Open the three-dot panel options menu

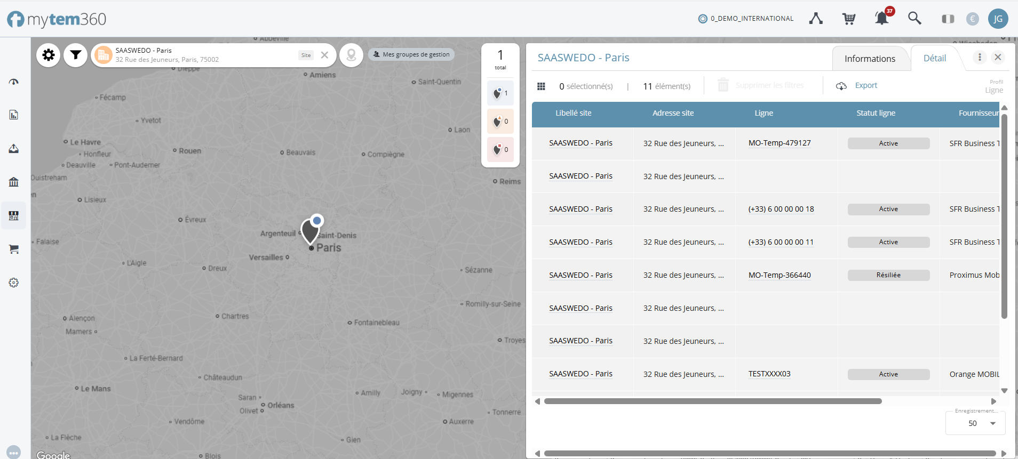coord(980,57)
